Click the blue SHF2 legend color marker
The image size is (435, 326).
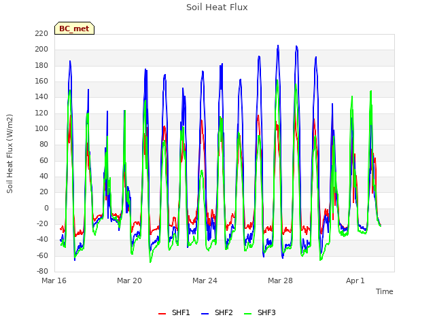(205, 314)
